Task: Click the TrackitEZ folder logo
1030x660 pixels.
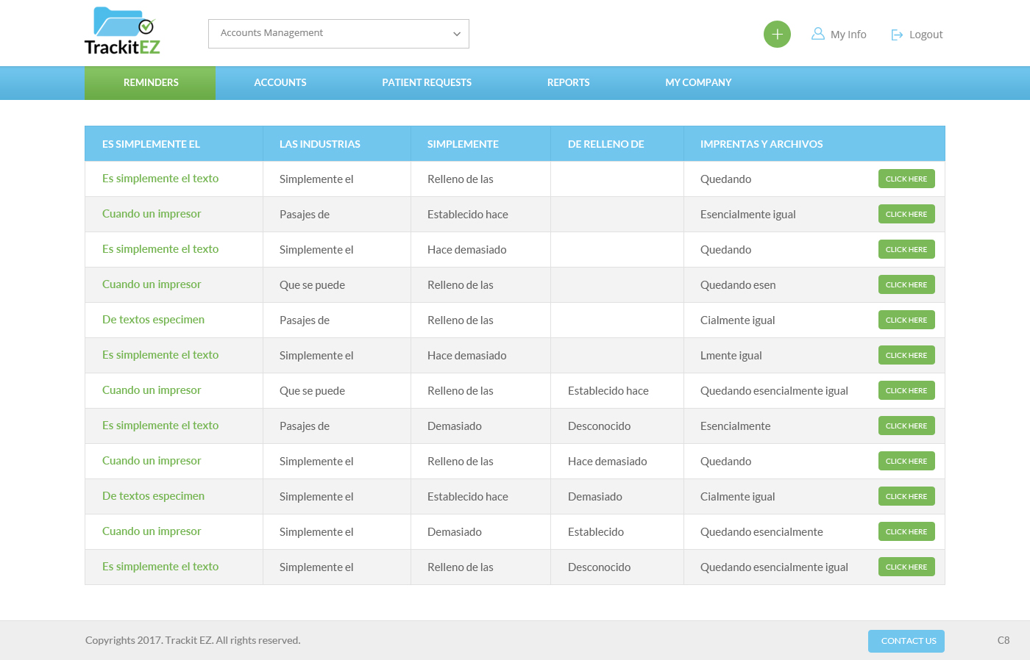Action: click(x=122, y=32)
